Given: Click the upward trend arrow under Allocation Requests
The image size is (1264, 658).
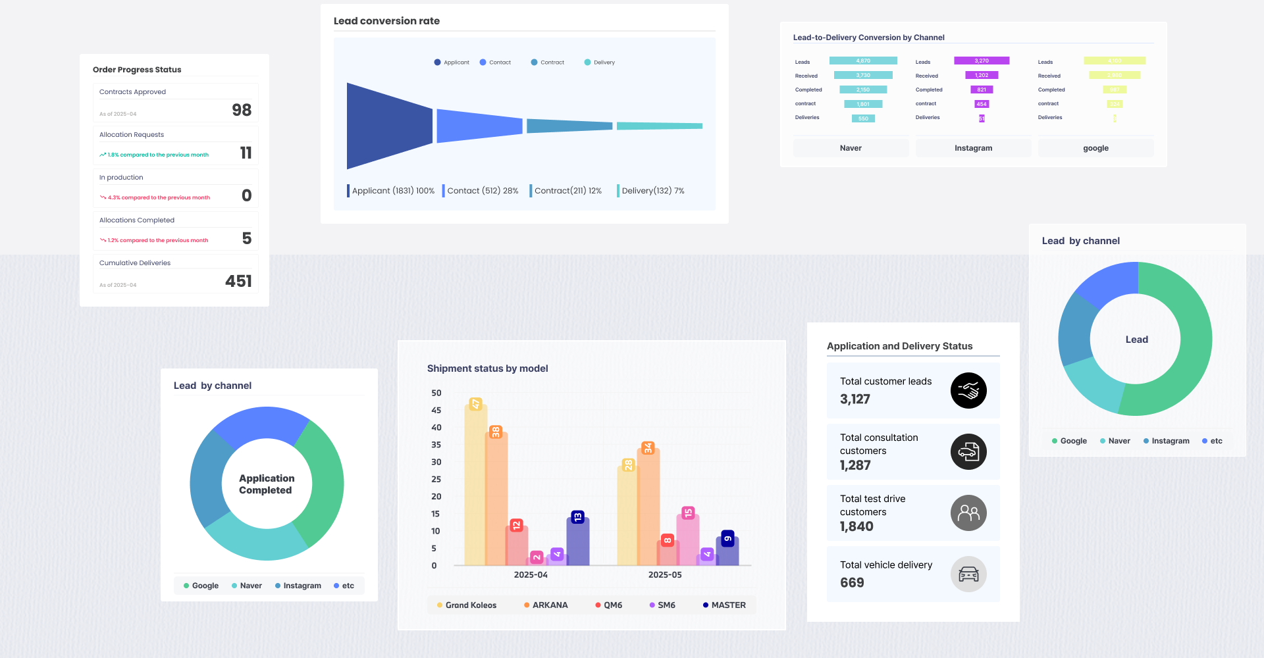Looking at the screenshot, I should pos(103,155).
